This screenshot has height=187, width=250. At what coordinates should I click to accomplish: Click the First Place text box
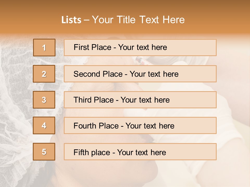click(x=140, y=48)
